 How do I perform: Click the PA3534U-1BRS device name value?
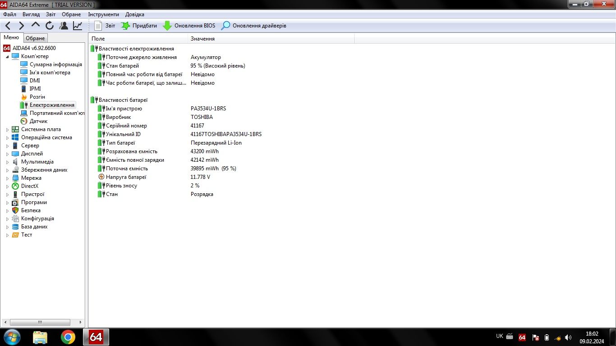[208, 109]
